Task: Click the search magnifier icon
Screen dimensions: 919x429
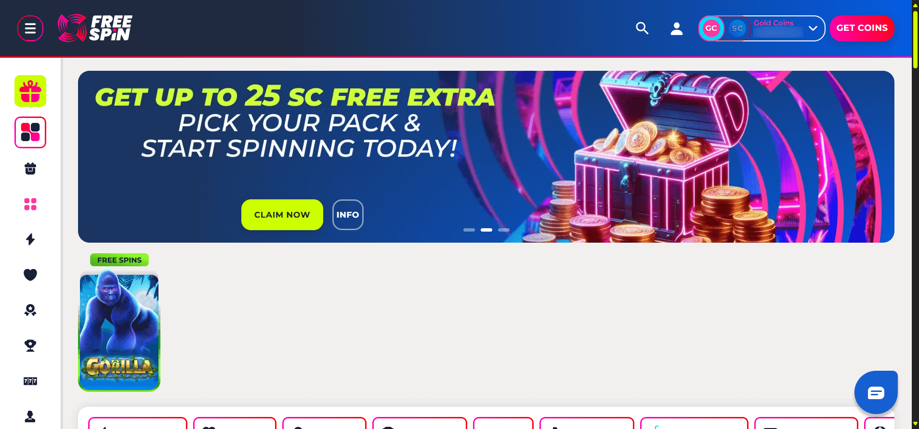Action: pos(642,28)
